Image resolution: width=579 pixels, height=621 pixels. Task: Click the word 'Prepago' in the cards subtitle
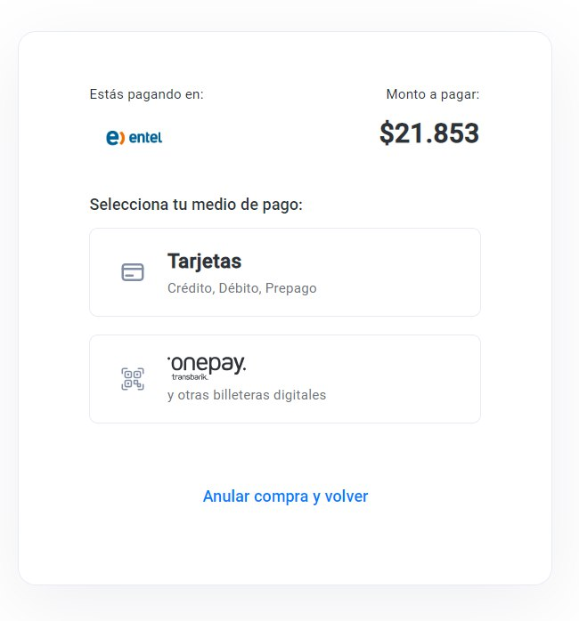290,288
